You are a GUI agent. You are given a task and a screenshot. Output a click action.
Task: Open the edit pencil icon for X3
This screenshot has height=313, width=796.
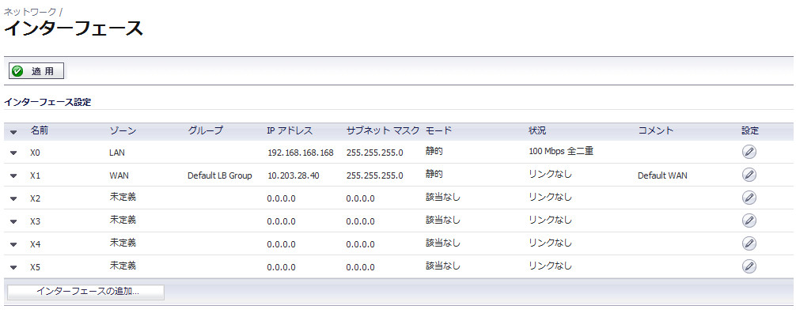pyautogui.click(x=749, y=221)
